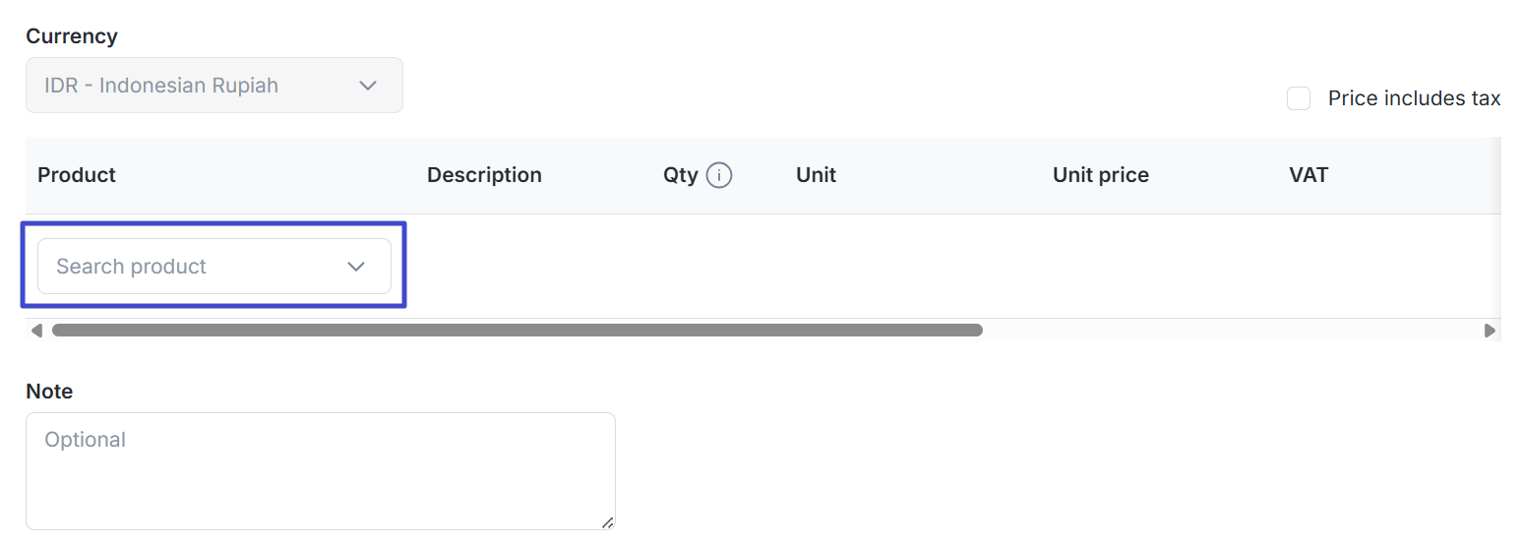Click the Product column header
Image resolution: width=1520 pixels, height=548 pixels.
tap(77, 175)
